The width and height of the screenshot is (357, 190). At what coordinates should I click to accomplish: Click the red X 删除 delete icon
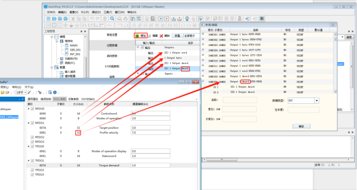161,36
